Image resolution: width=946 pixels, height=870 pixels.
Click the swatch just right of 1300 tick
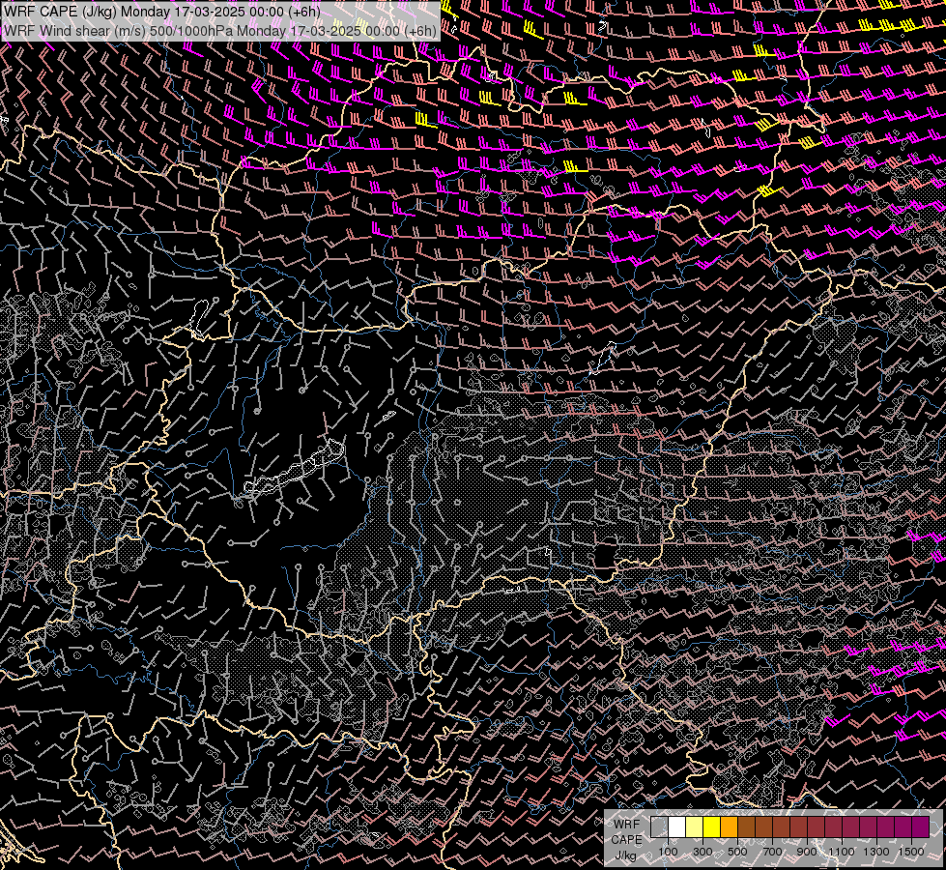tap(886, 826)
